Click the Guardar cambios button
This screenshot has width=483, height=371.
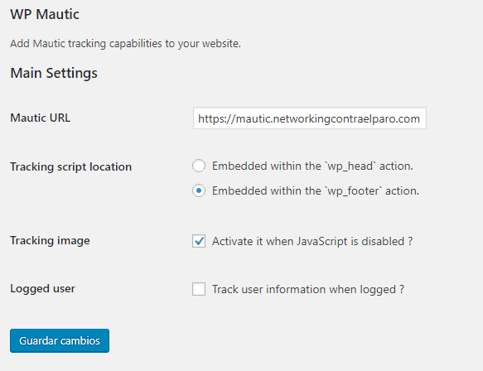(60, 340)
